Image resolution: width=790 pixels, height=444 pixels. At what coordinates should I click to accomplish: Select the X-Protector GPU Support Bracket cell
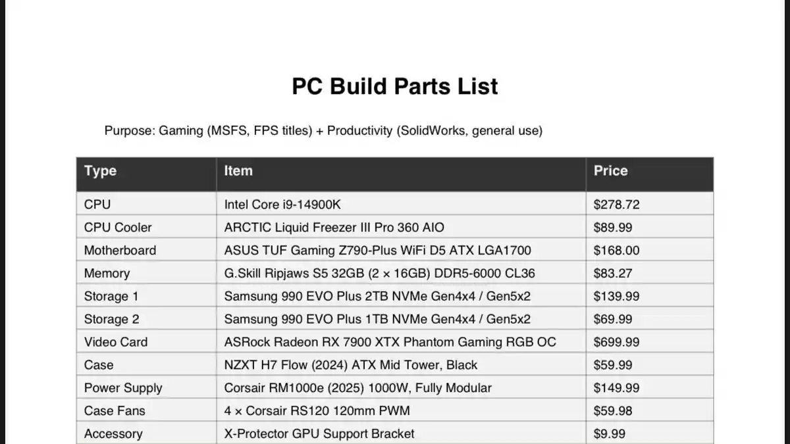tap(319, 433)
